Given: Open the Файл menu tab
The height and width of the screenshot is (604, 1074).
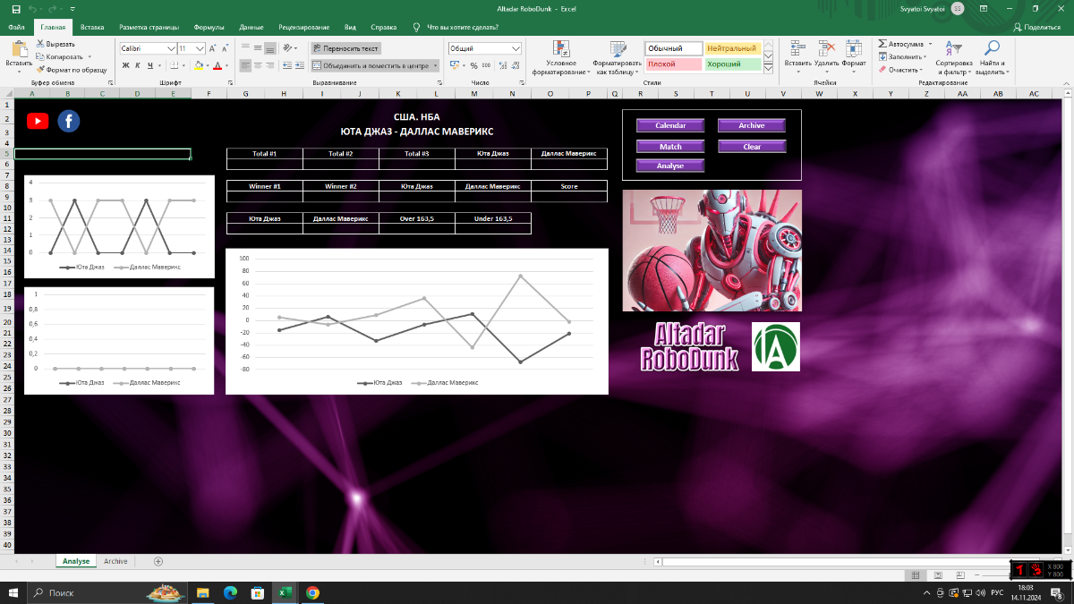Looking at the screenshot, I should point(16,28).
